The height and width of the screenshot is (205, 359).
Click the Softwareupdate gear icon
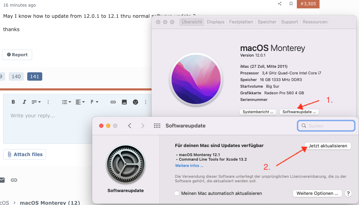click(x=126, y=164)
